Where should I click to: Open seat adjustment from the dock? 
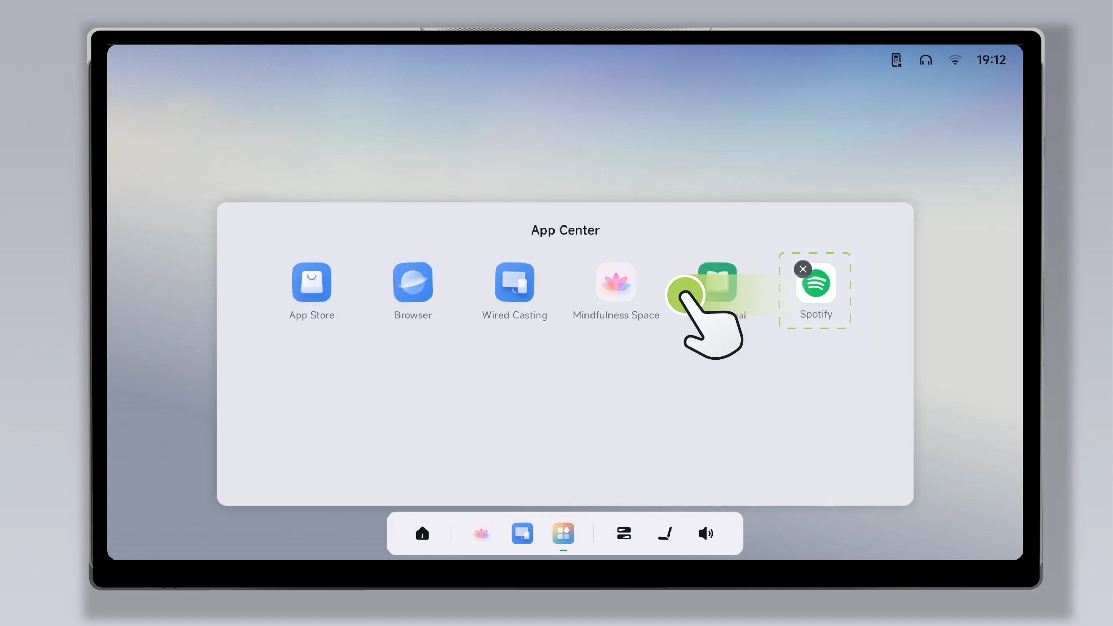pos(665,533)
